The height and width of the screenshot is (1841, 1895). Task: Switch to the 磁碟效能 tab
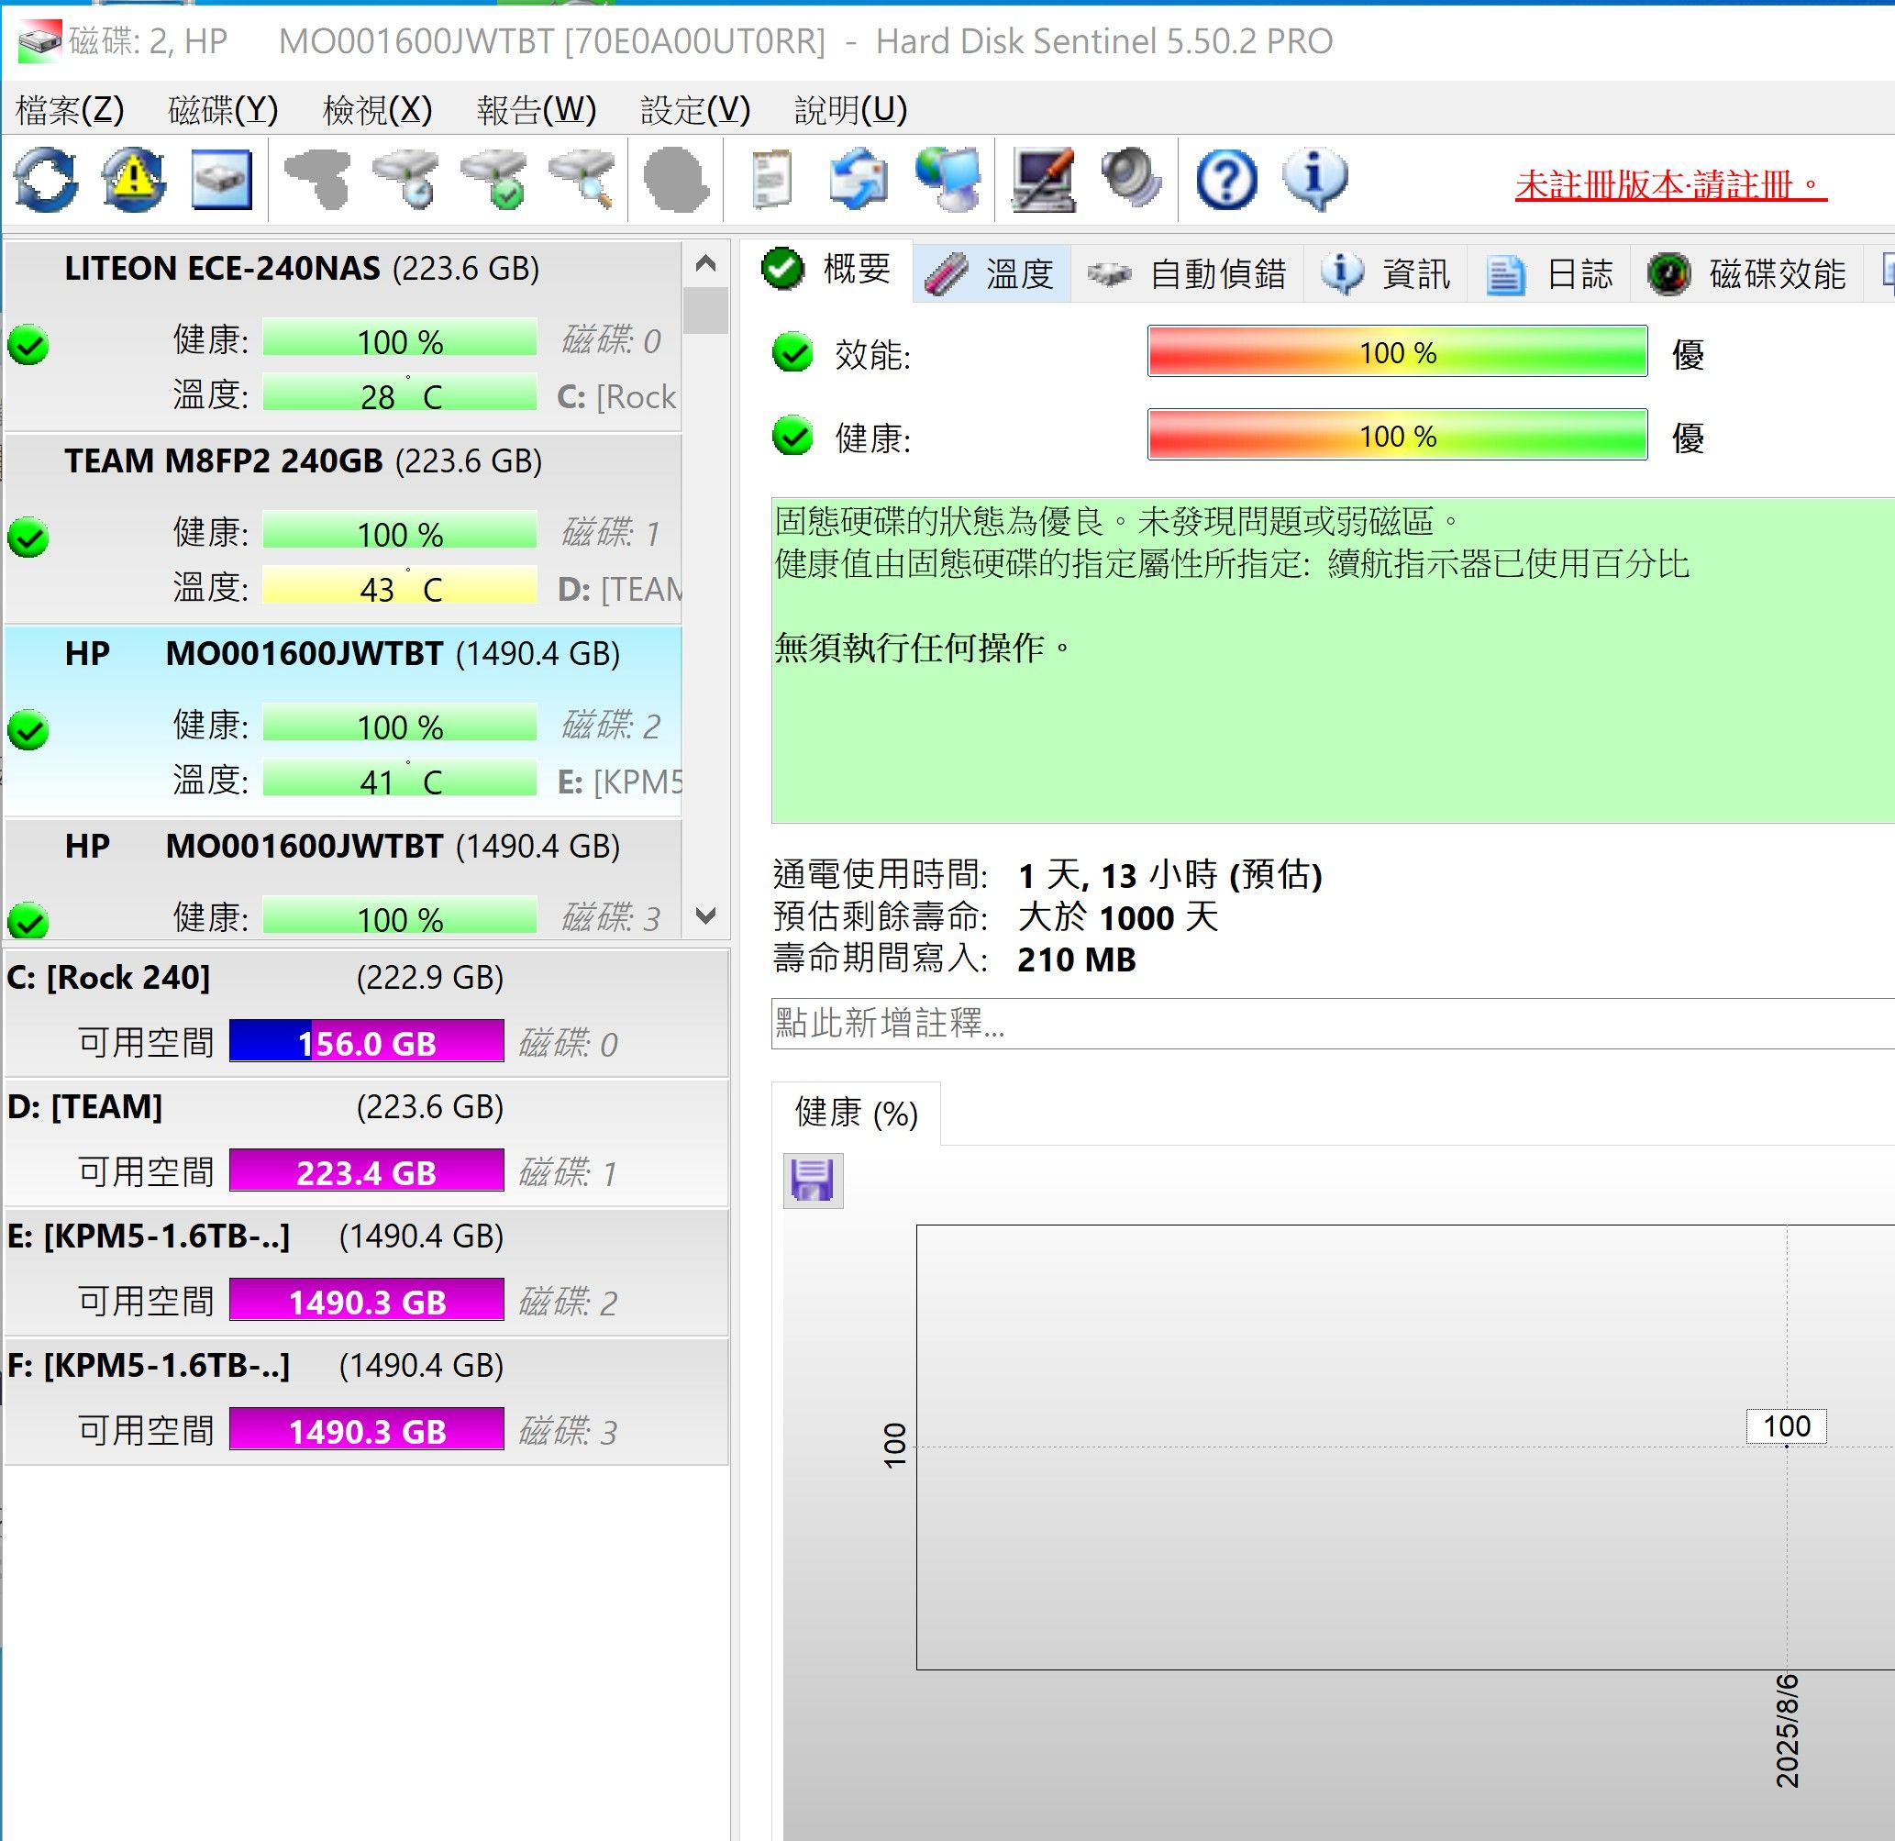click(x=1747, y=273)
